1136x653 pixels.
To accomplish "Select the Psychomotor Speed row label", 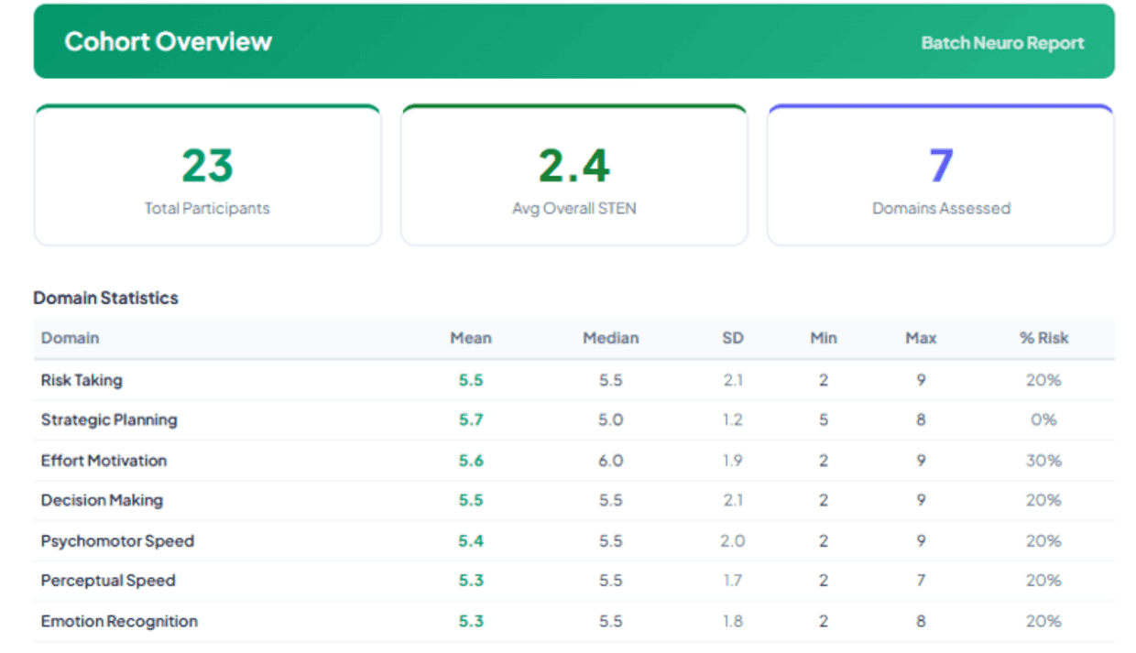I will tap(117, 540).
